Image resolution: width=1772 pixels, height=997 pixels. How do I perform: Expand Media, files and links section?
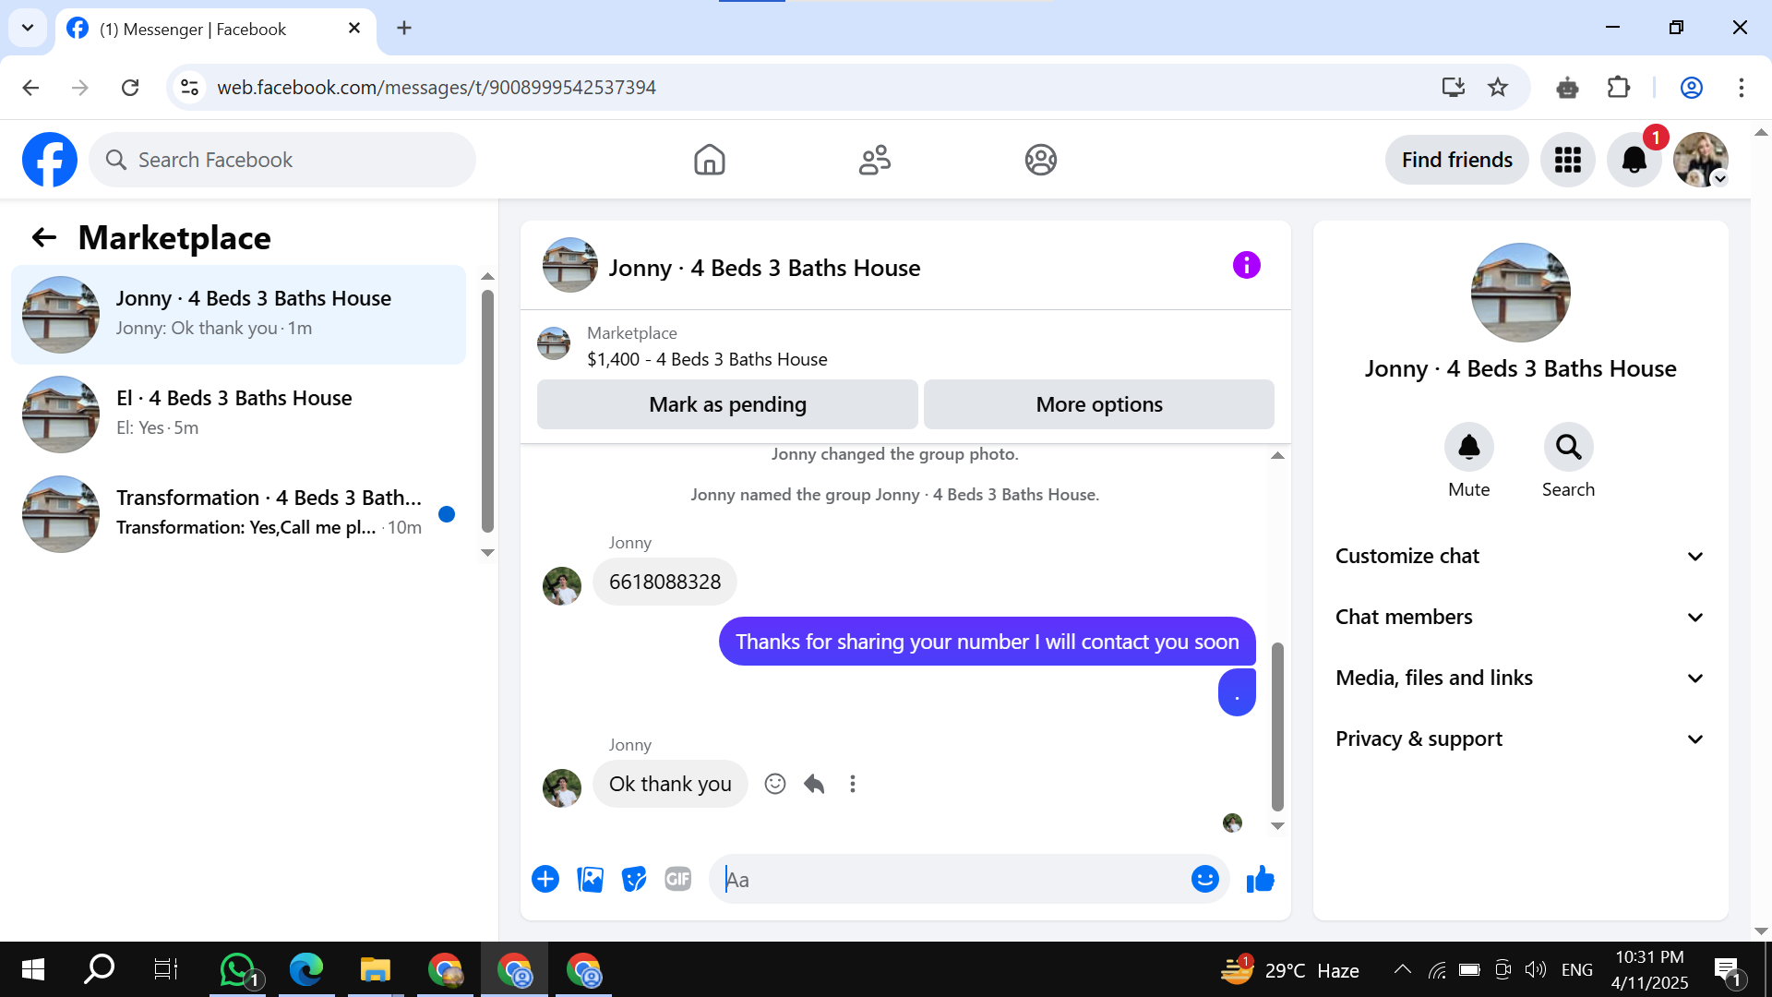(x=1519, y=679)
